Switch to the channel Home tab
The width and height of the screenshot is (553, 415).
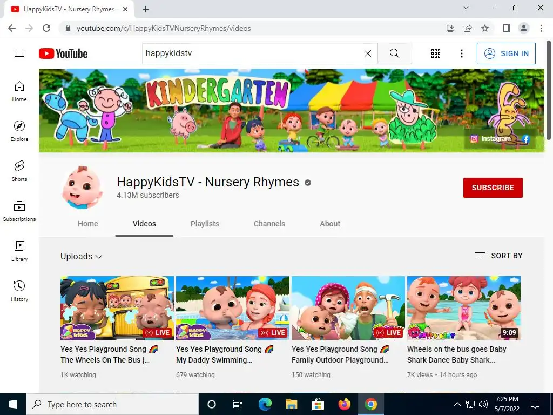point(88,224)
